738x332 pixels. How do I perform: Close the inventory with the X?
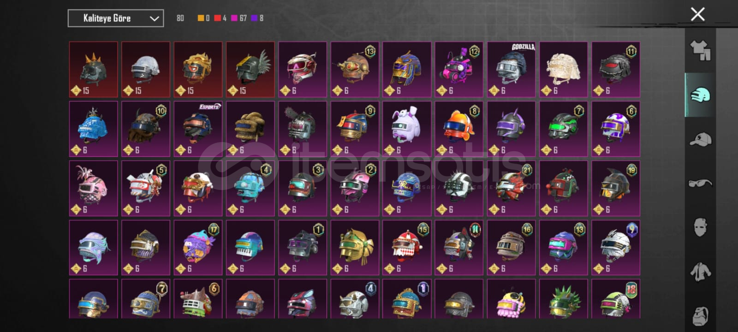(x=697, y=14)
